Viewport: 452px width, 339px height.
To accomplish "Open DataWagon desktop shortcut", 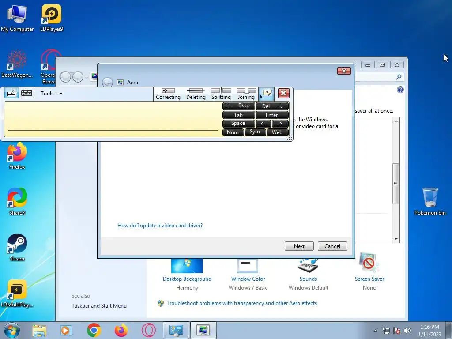I will 17,64.
